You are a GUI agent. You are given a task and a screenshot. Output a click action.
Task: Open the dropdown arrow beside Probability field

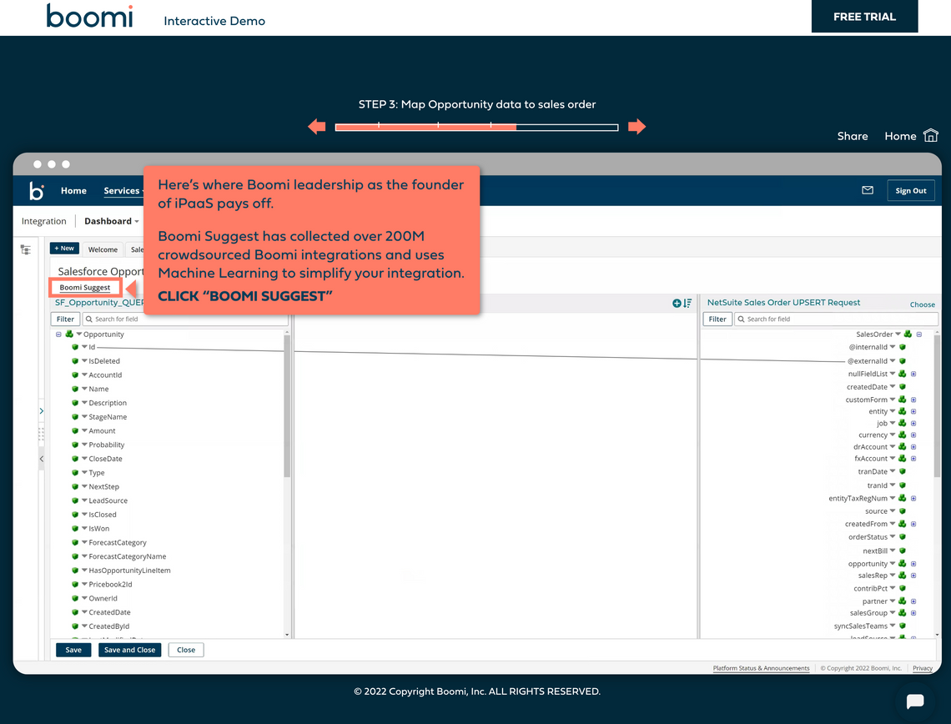[84, 445]
